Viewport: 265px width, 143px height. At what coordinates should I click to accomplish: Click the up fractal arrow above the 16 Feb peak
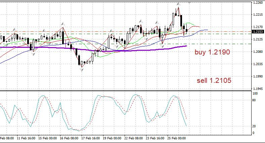63,24
